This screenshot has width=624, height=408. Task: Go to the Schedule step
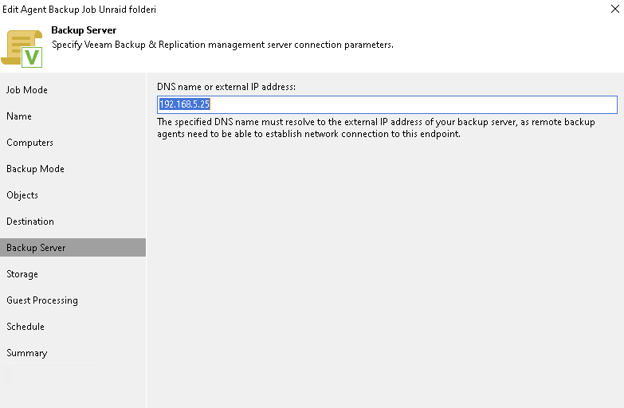[25, 327]
